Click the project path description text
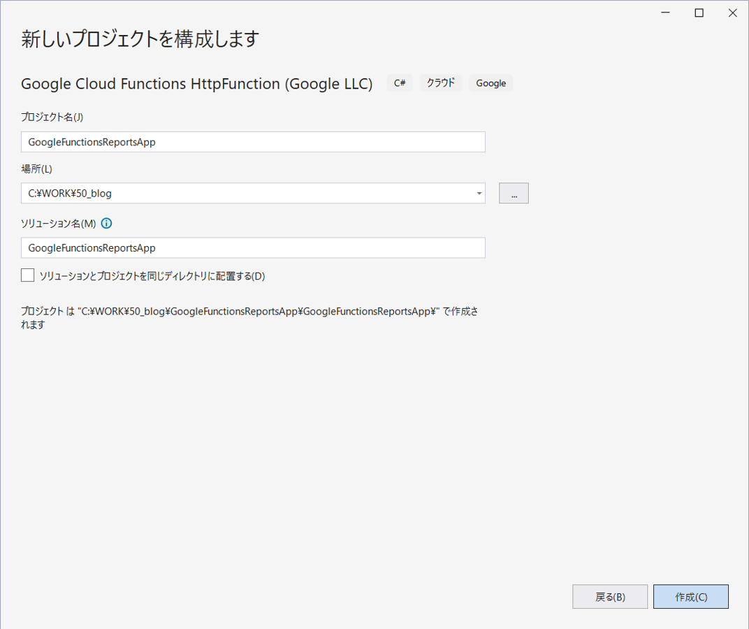 249,318
